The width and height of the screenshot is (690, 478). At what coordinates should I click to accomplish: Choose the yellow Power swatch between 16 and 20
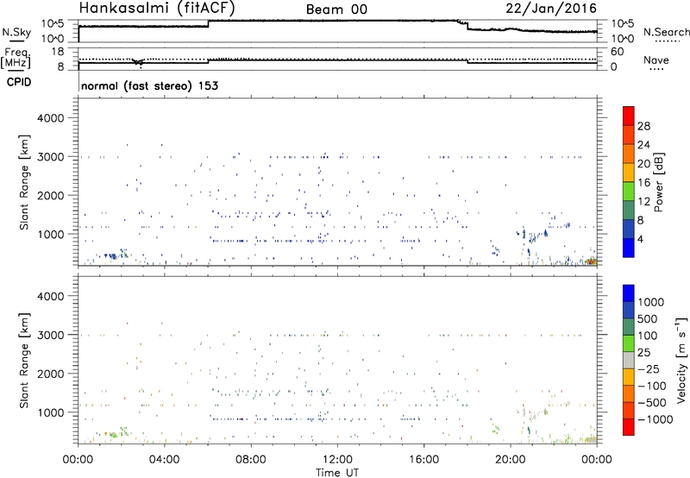click(x=629, y=173)
